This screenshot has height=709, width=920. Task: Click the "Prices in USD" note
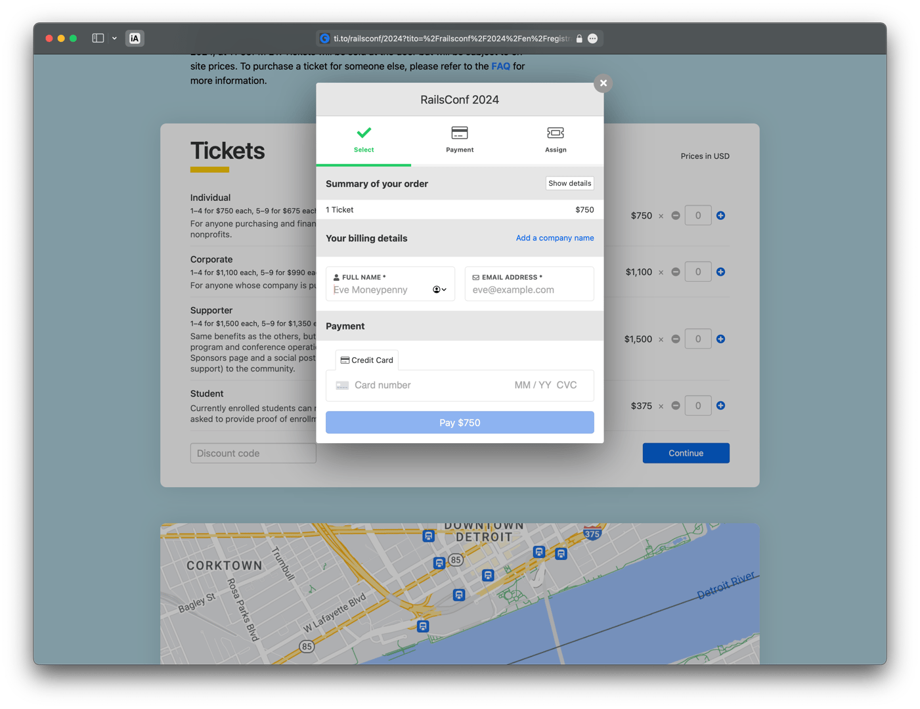point(705,156)
